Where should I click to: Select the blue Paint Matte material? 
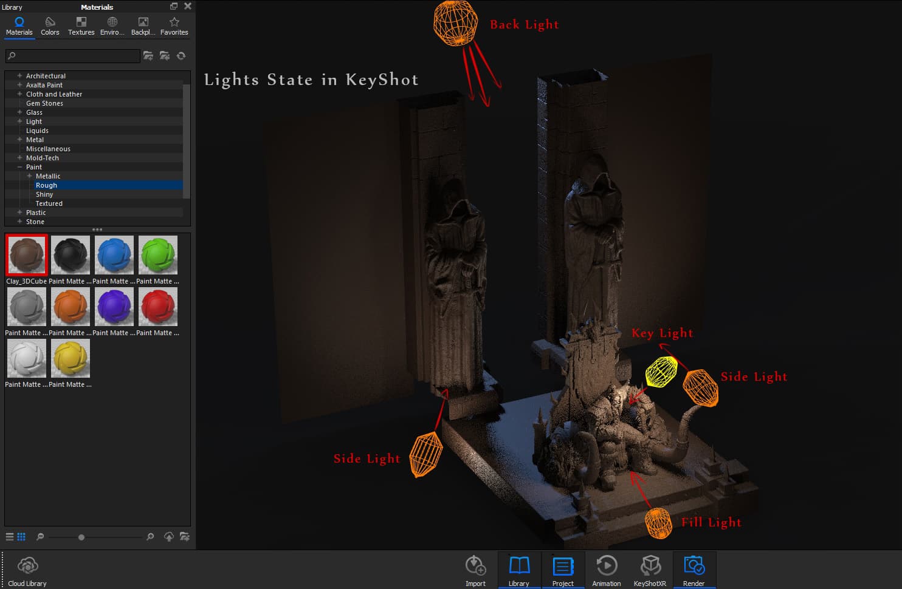click(x=114, y=255)
